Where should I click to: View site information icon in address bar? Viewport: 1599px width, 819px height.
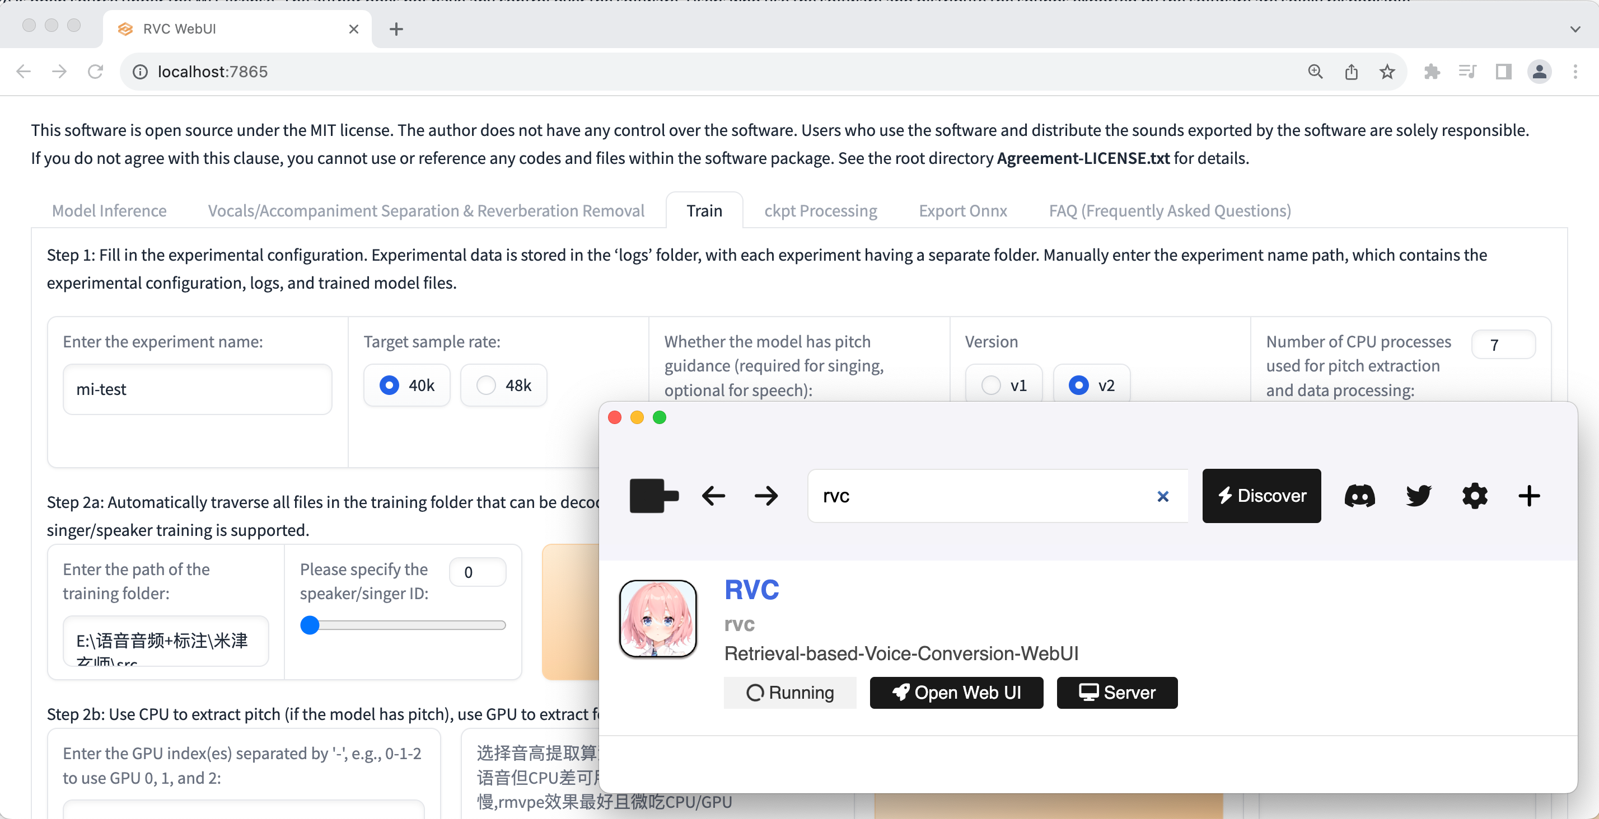[x=141, y=72]
